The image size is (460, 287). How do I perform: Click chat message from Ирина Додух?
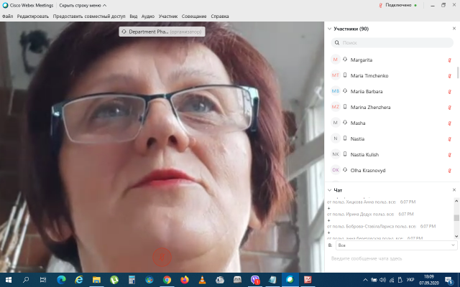[x=370, y=215]
